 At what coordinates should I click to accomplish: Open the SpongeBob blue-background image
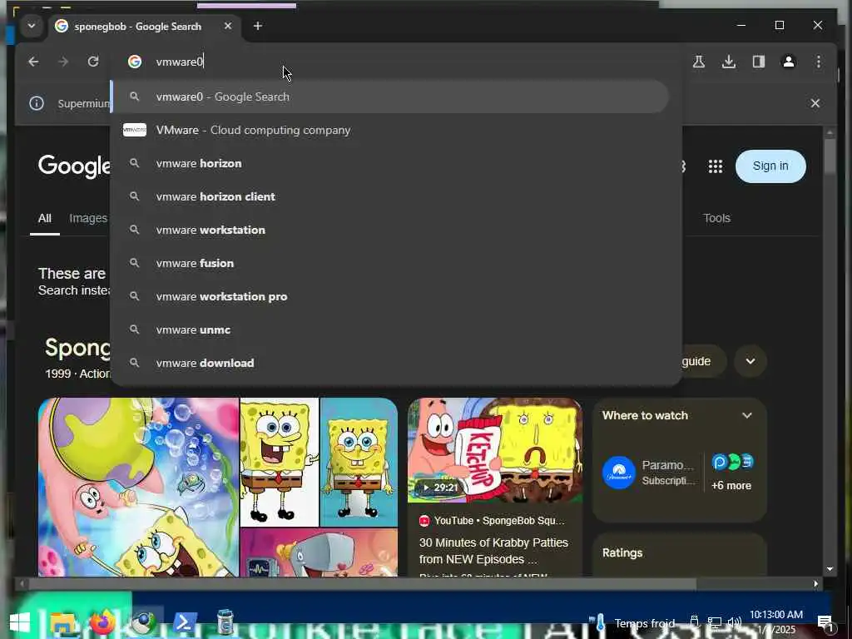(x=359, y=462)
